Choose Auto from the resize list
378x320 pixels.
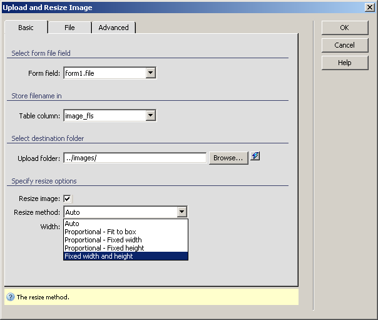click(x=125, y=224)
